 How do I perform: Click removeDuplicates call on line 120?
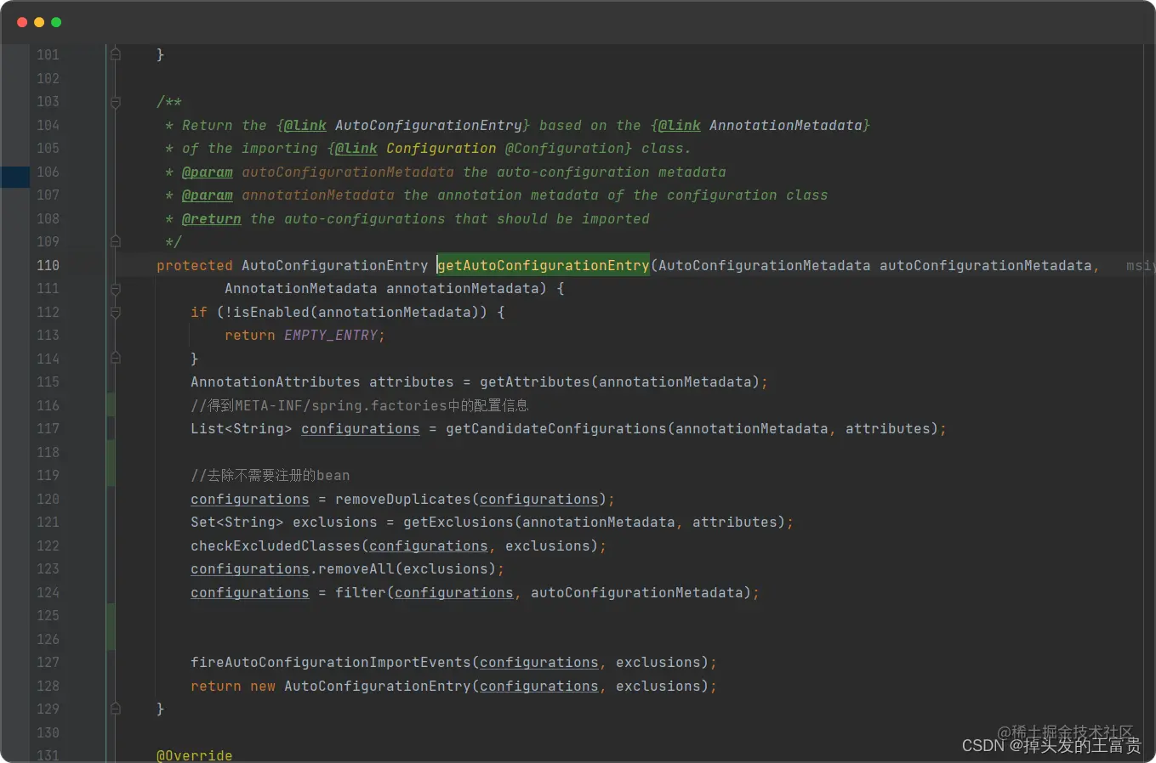pyautogui.click(x=402, y=500)
